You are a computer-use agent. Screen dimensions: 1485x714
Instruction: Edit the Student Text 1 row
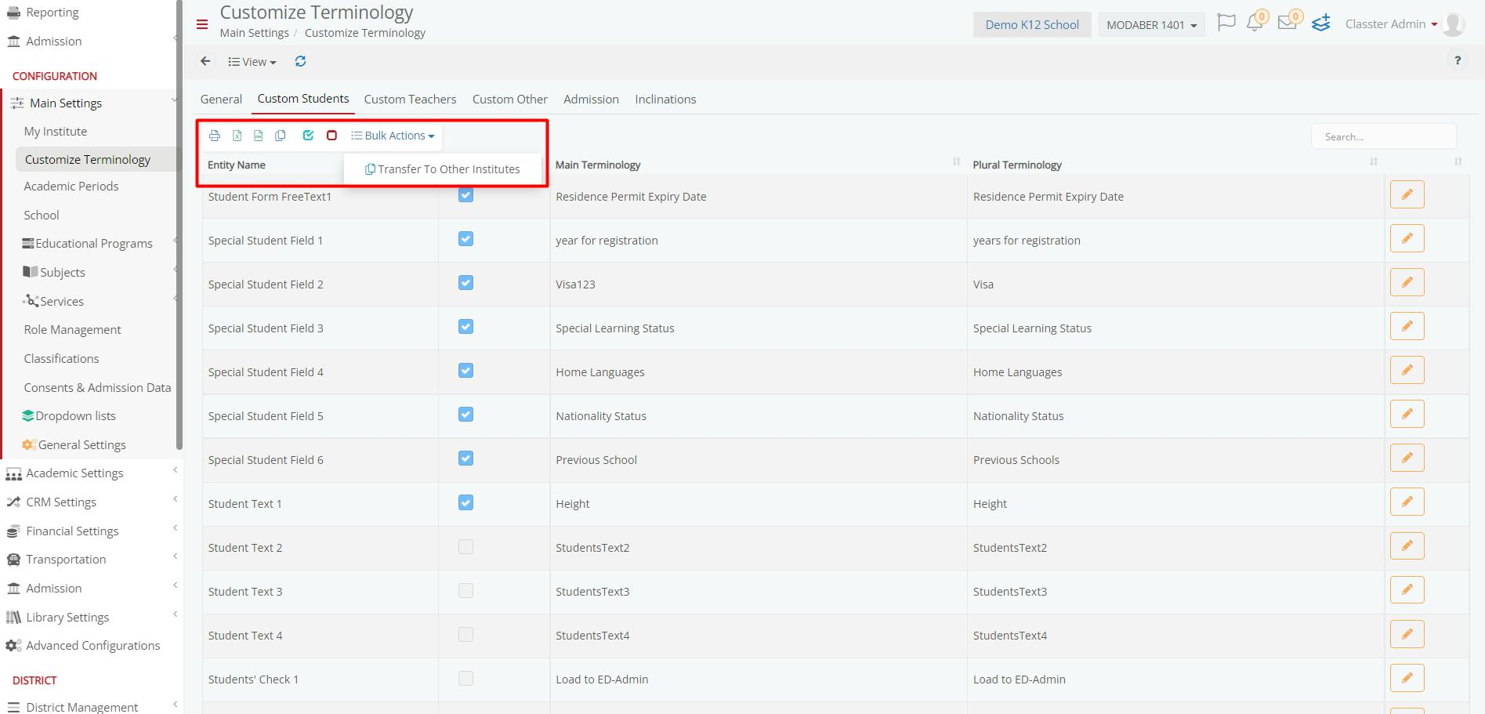pos(1407,502)
